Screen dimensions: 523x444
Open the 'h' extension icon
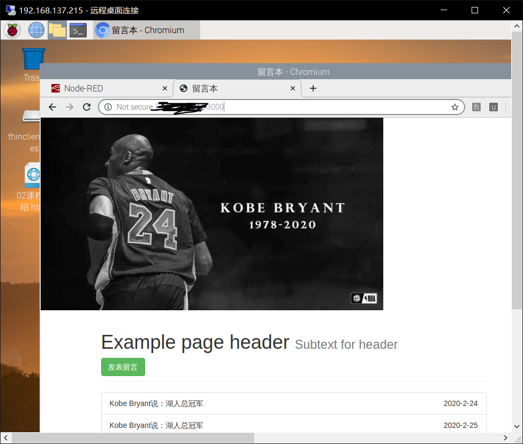tap(476, 107)
